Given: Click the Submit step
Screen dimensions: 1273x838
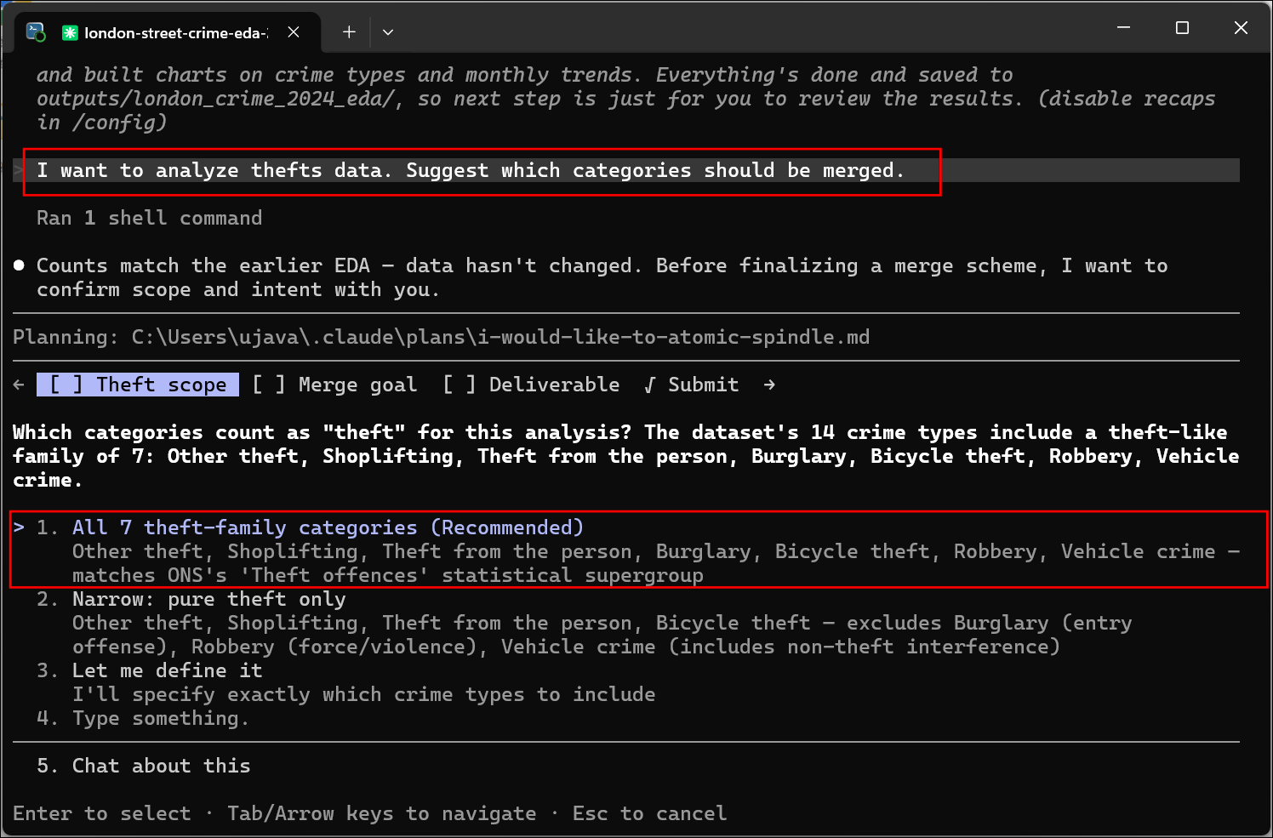Looking at the screenshot, I should click(x=691, y=385).
